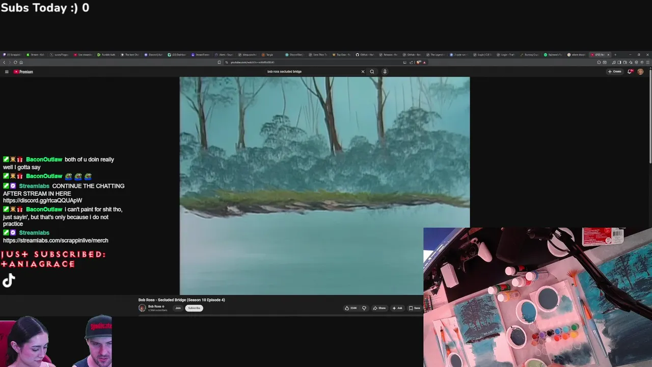
Task: Click overhead painting camera feed
Action: click(537, 297)
